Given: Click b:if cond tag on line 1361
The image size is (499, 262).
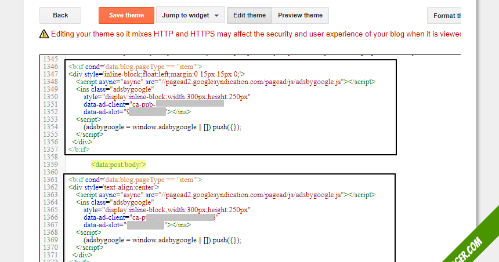Looking at the screenshot, I should click(135, 179).
